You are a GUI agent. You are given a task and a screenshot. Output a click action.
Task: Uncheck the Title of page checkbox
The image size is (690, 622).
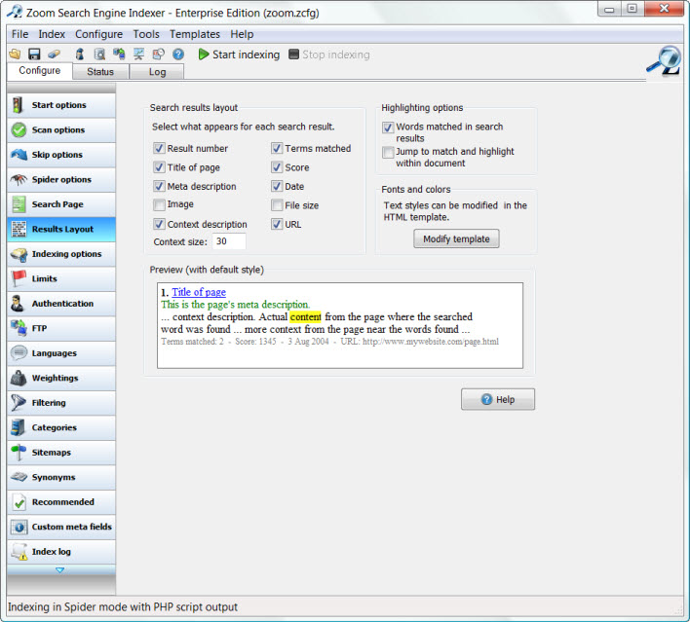pyautogui.click(x=159, y=167)
